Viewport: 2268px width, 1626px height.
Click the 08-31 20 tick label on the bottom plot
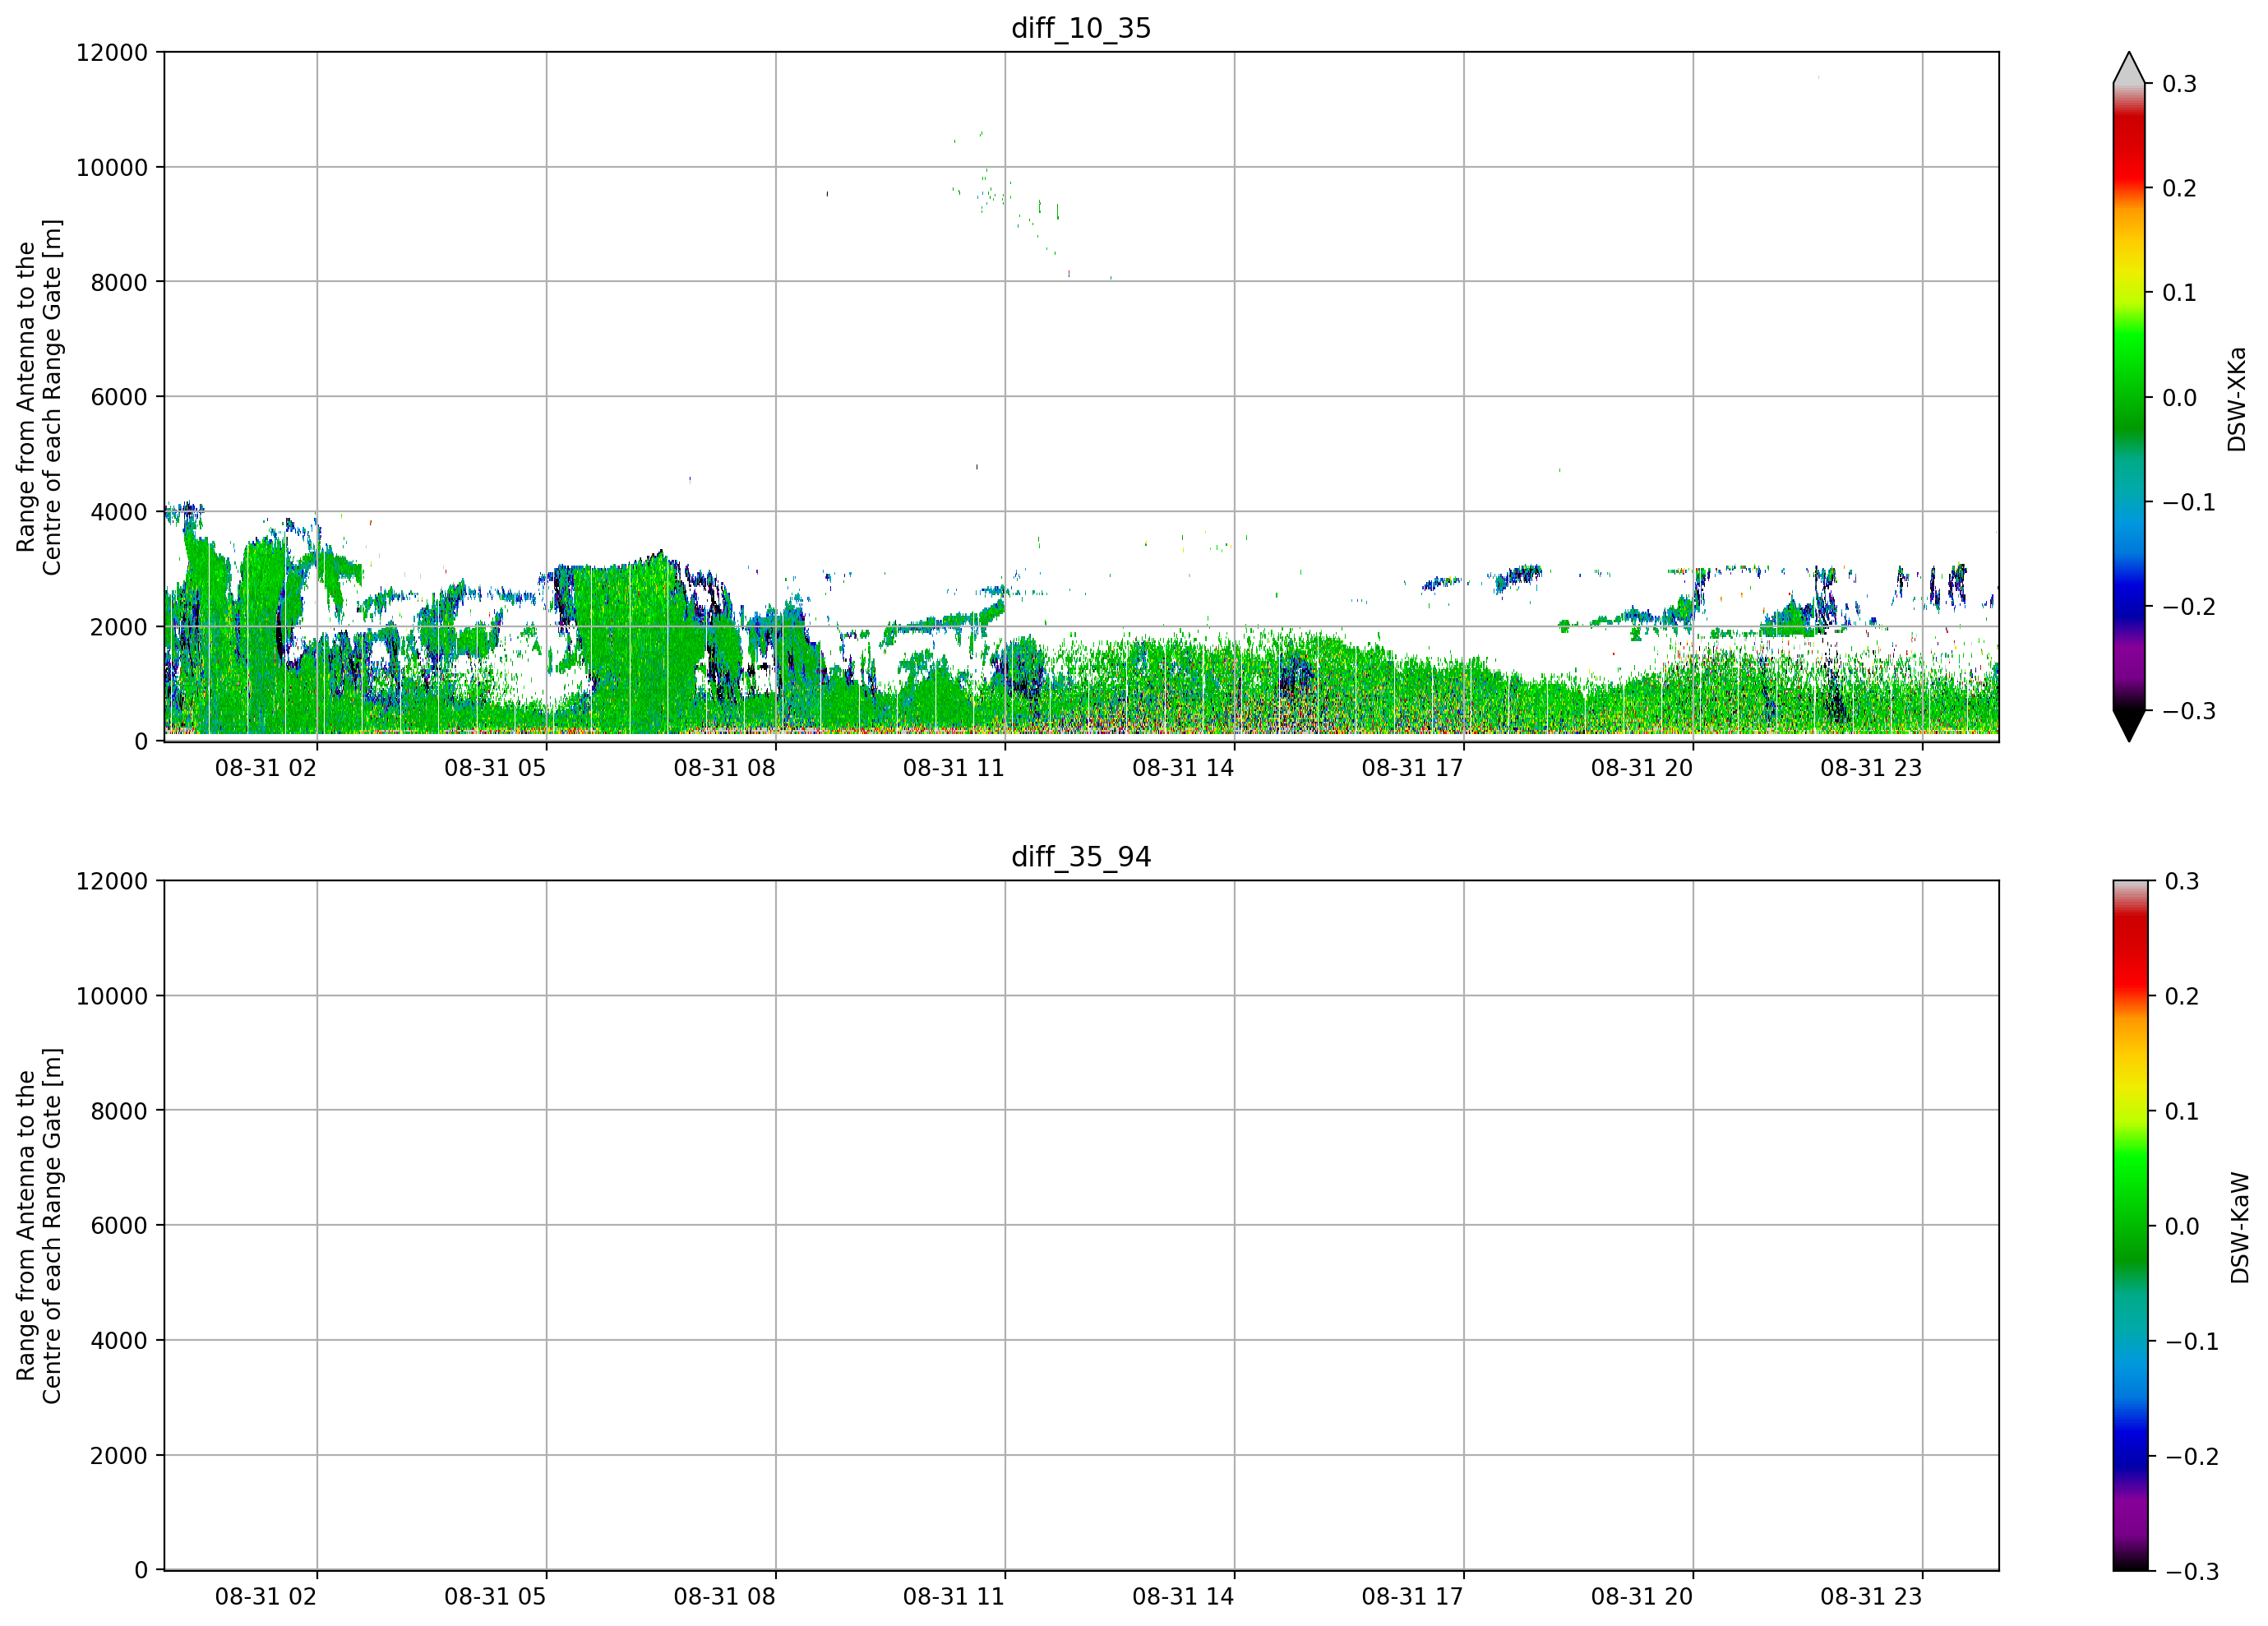click(x=1642, y=1597)
